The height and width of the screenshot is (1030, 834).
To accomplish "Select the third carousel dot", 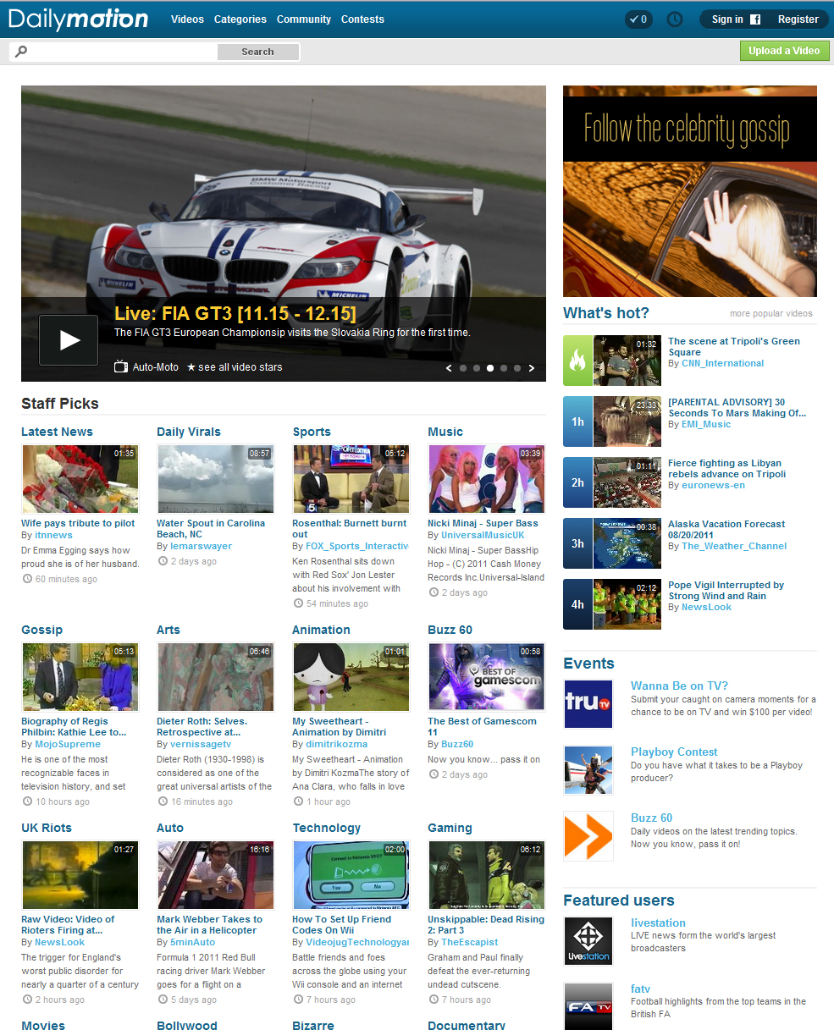I will pyautogui.click(x=490, y=368).
